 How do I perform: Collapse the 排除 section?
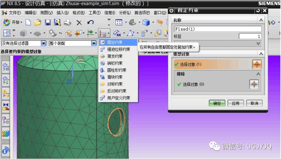coord(258,74)
